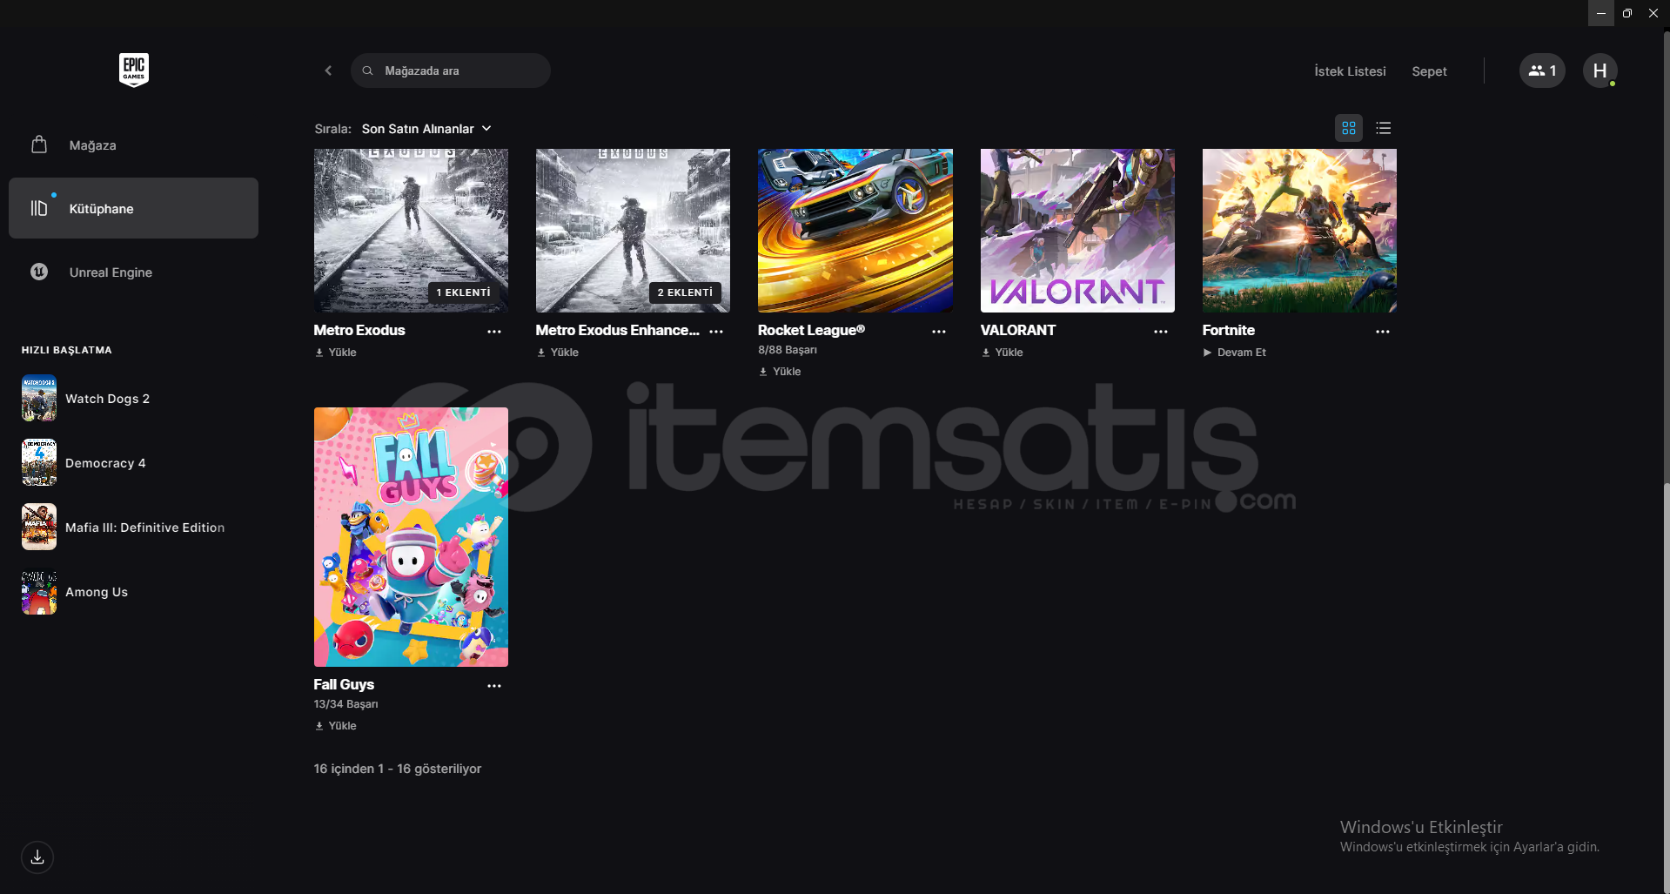
Task: Click the 2 EKLENTİ badge on Metro Exodus Enhanced
Action: click(x=686, y=292)
